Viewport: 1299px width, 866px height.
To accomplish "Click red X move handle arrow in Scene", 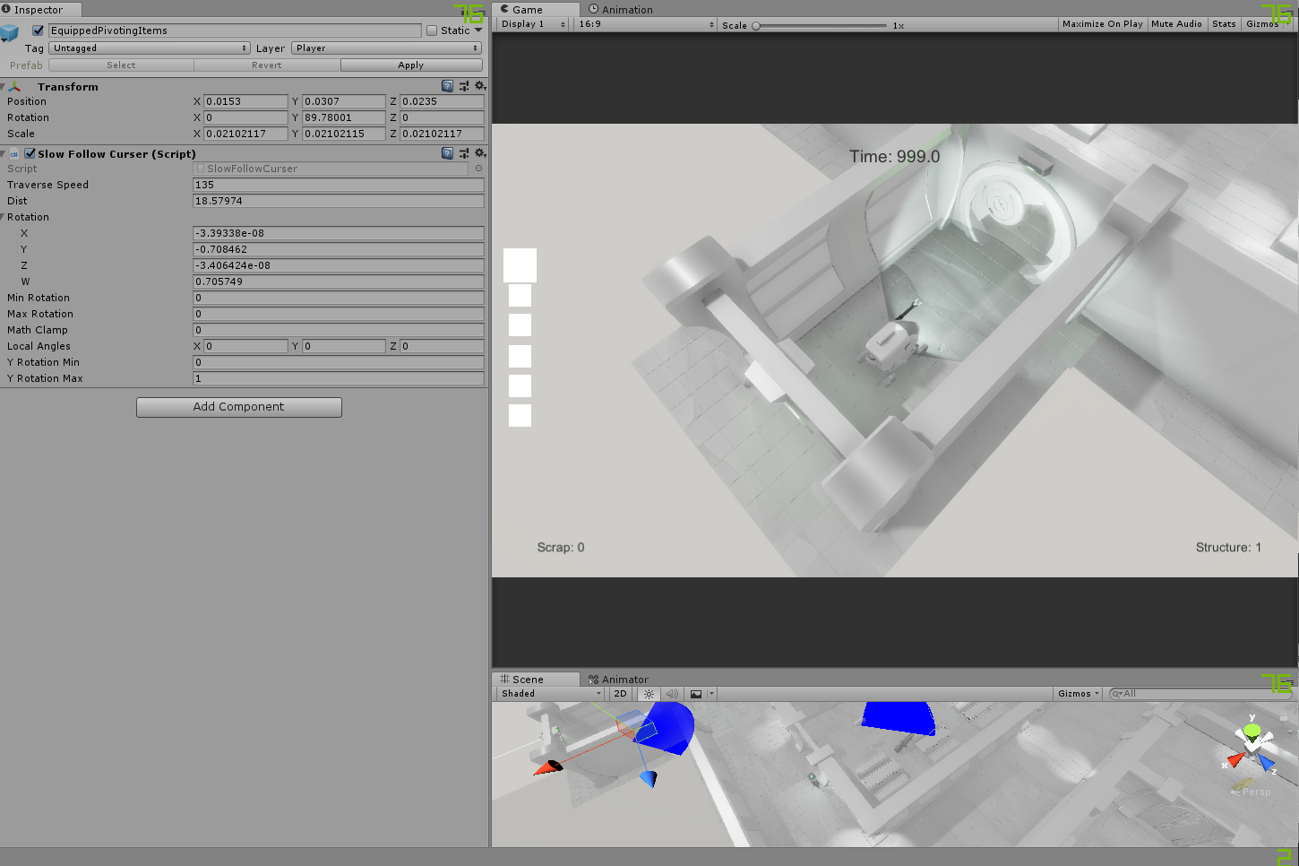I will pyautogui.click(x=547, y=767).
